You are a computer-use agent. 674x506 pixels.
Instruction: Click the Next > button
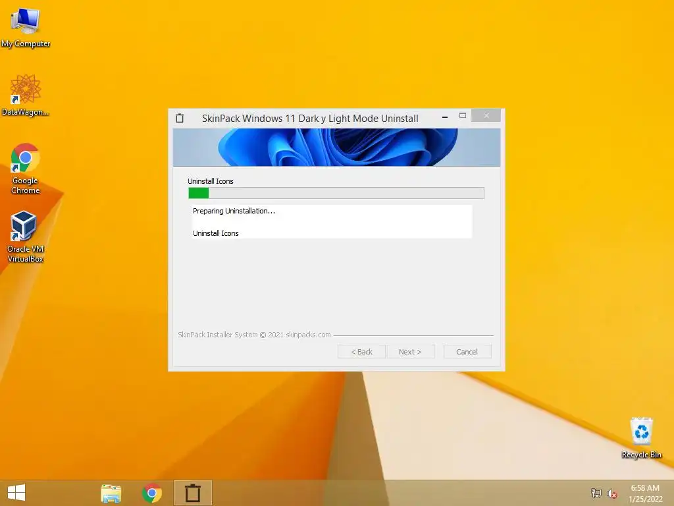tap(410, 352)
